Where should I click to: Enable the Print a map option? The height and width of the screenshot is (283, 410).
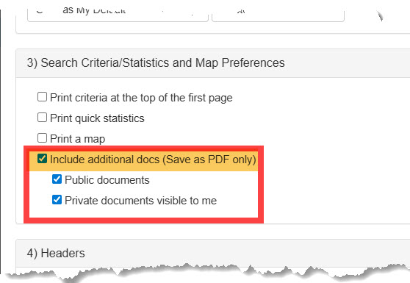pos(42,138)
